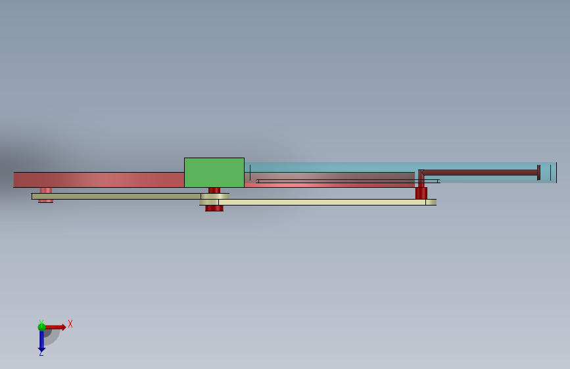Click the green Y axis dot of the triad
Screen dimensions: 570x369
(x=41, y=327)
